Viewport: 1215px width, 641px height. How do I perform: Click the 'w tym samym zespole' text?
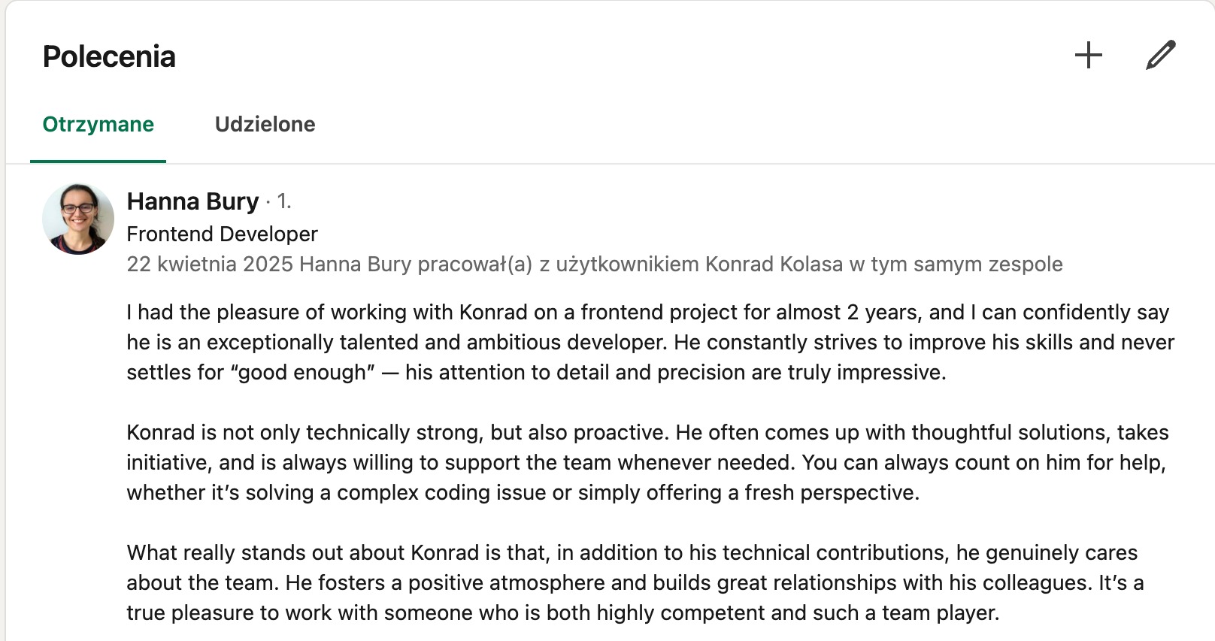coord(956,265)
